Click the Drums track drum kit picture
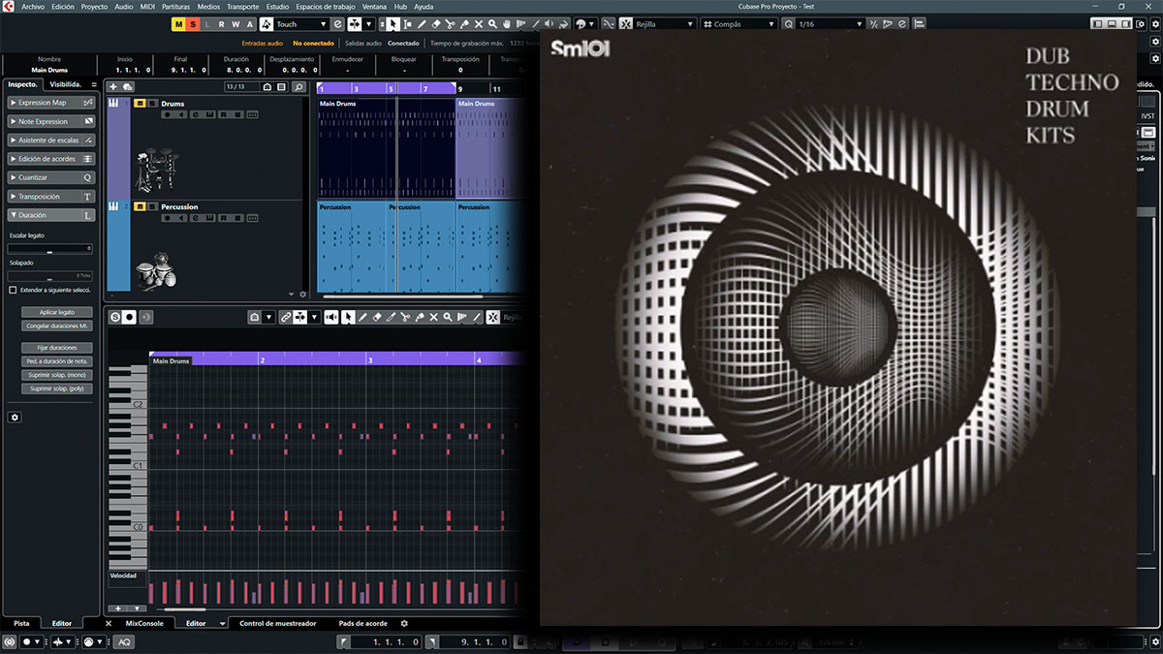This screenshot has width=1163, height=654. [x=155, y=170]
